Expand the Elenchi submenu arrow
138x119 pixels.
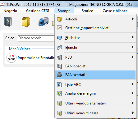pos(133,47)
